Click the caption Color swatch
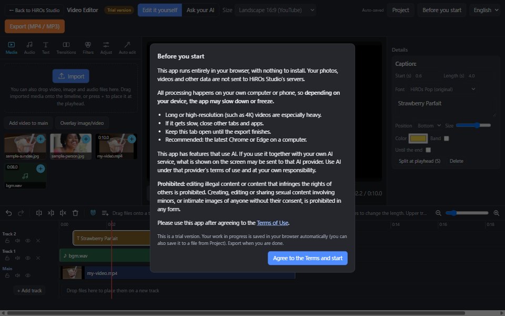Image resolution: width=505 pixels, height=316 pixels. (418, 139)
